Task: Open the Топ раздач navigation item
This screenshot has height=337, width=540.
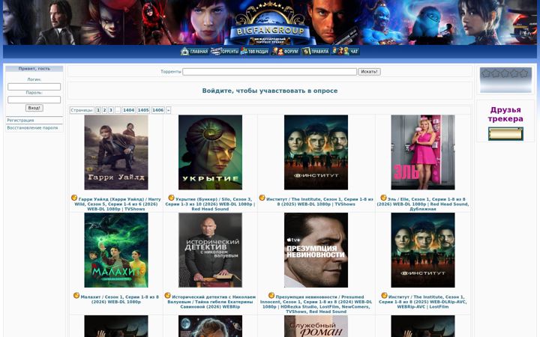Action: pos(254,51)
